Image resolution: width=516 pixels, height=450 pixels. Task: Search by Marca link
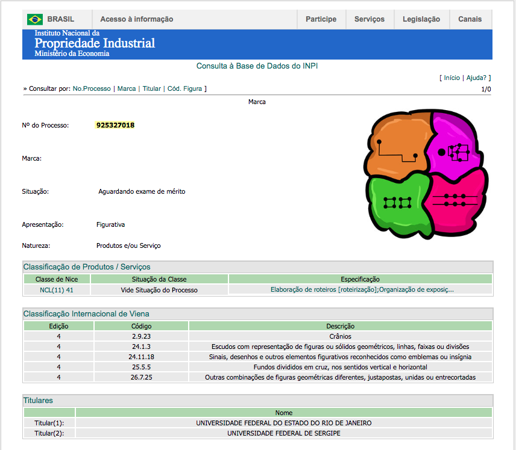tap(127, 88)
